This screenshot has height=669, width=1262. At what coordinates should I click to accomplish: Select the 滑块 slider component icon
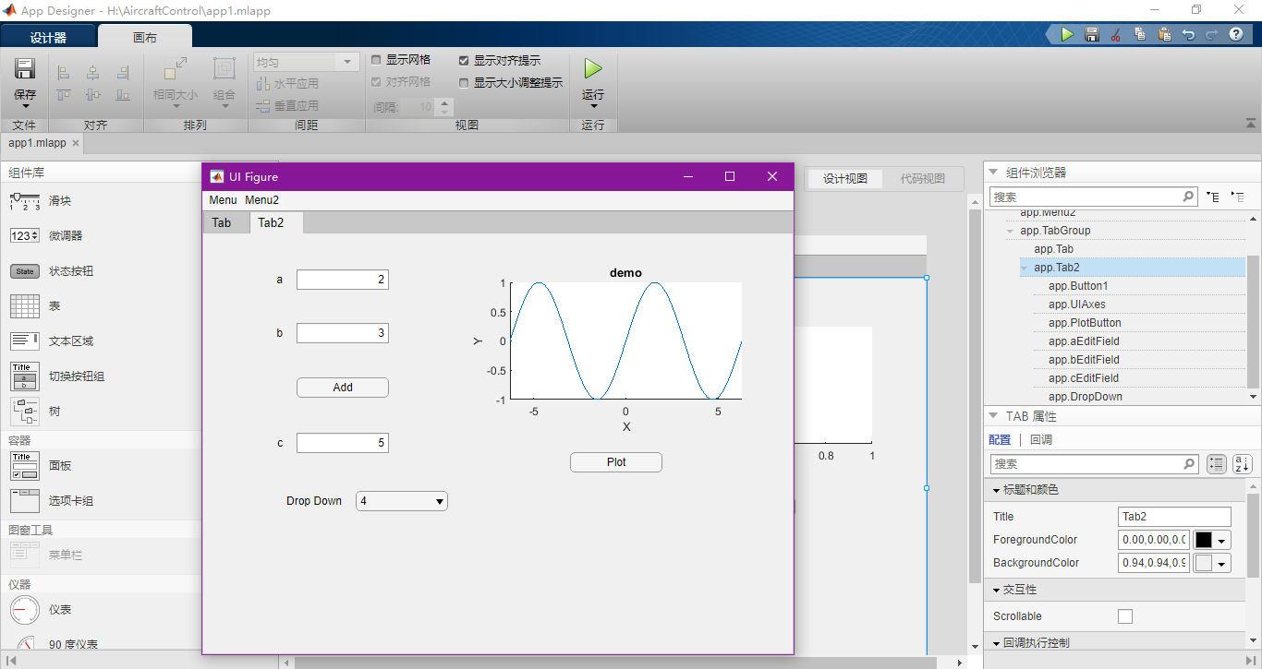pos(24,200)
